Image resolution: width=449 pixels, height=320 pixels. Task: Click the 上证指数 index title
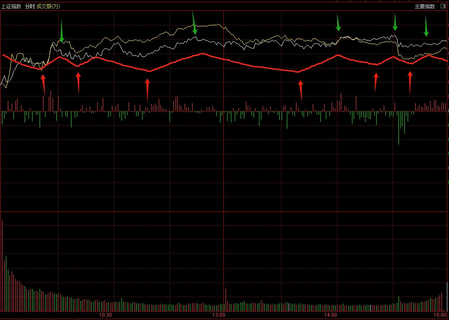(11, 7)
